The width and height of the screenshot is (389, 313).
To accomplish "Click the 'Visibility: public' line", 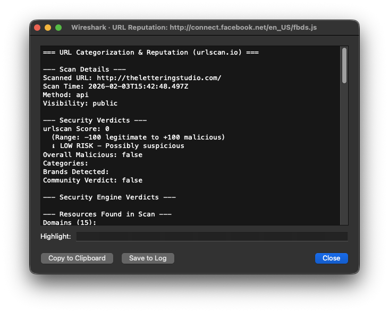I will click(80, 103).
